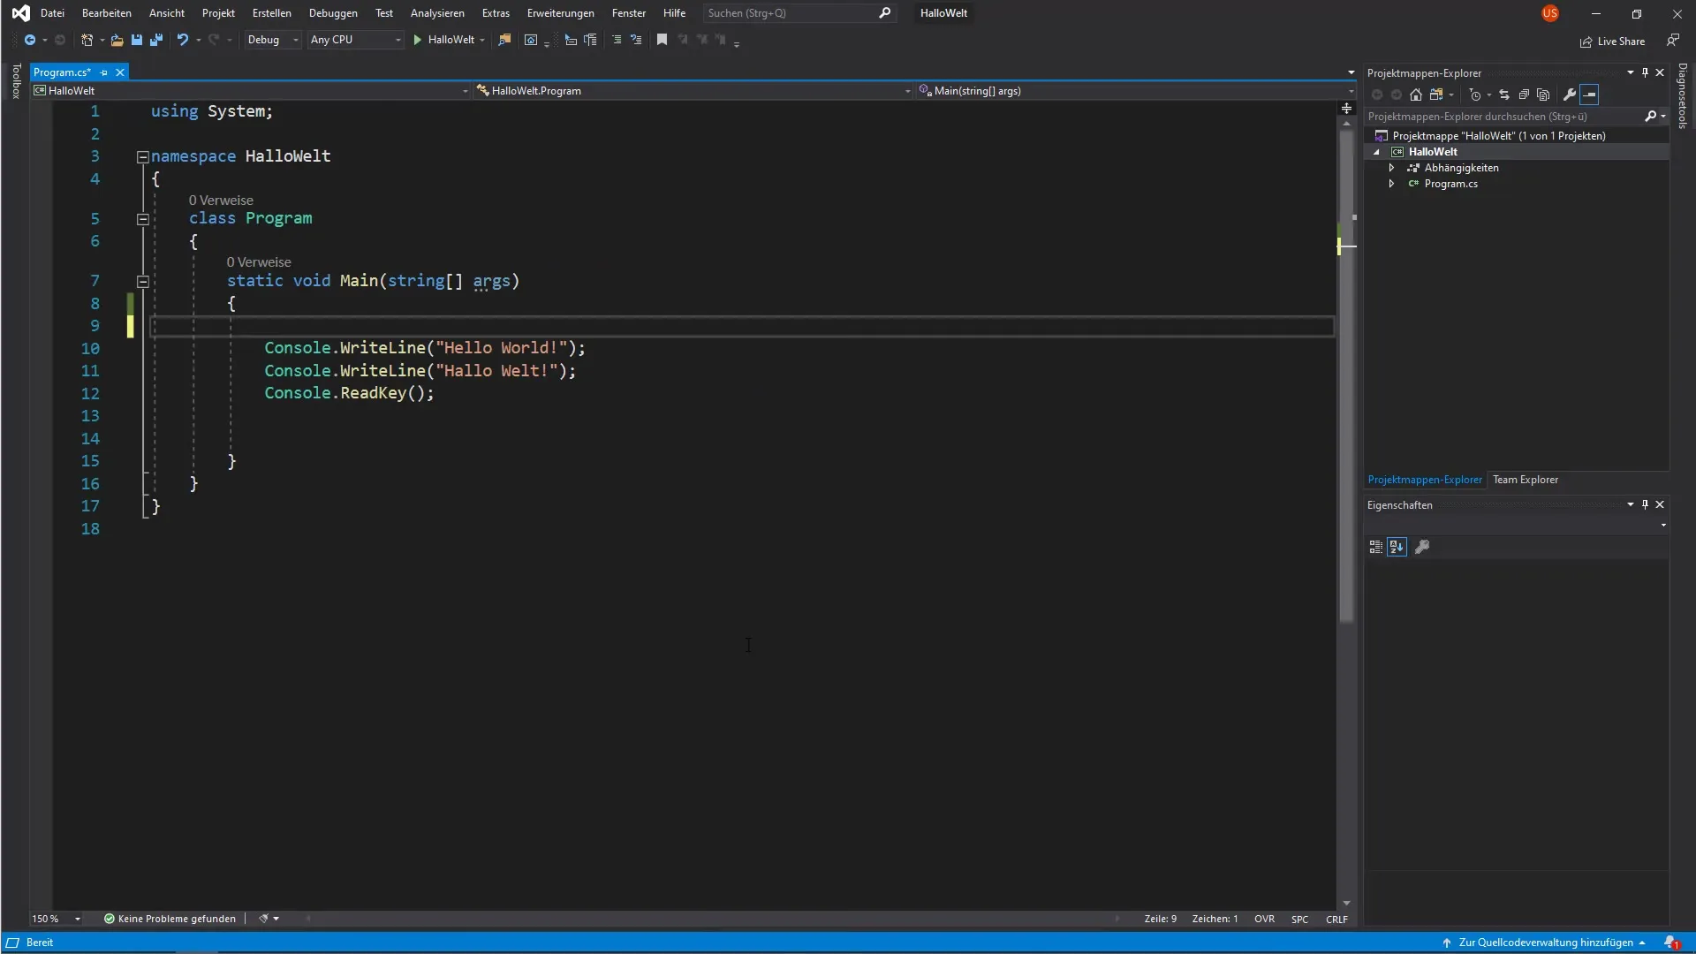Open the Diagnosetools side tab
Screen dimensions: 1696x954
[1683, 95]
